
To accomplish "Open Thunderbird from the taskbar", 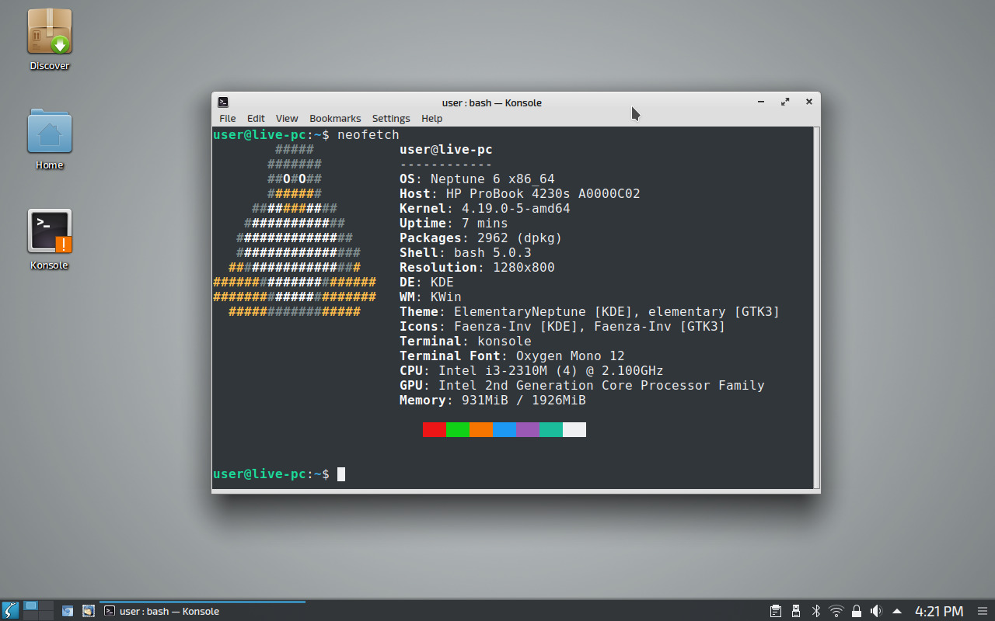I will pyautogui.click(x=89, y=611).
